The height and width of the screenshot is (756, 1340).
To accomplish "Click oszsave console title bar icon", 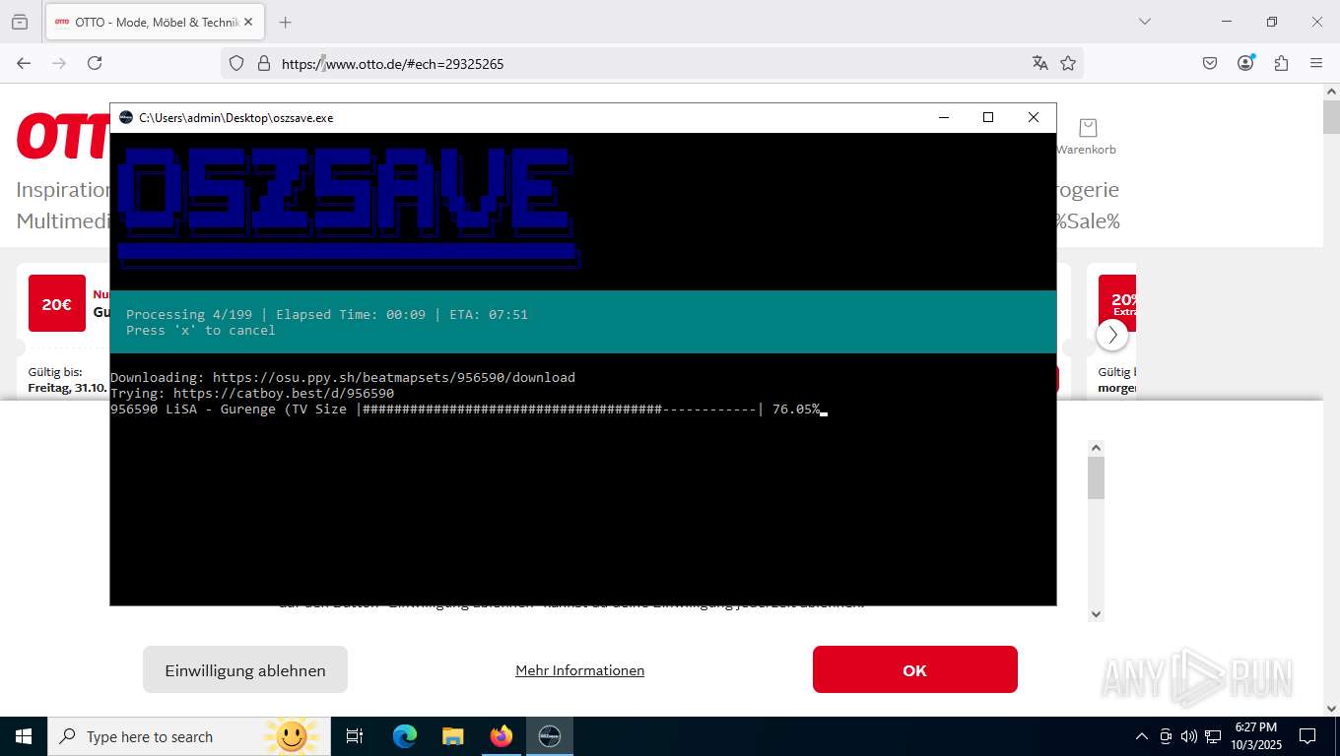I will pyautogui.click(x=126, y=117).
